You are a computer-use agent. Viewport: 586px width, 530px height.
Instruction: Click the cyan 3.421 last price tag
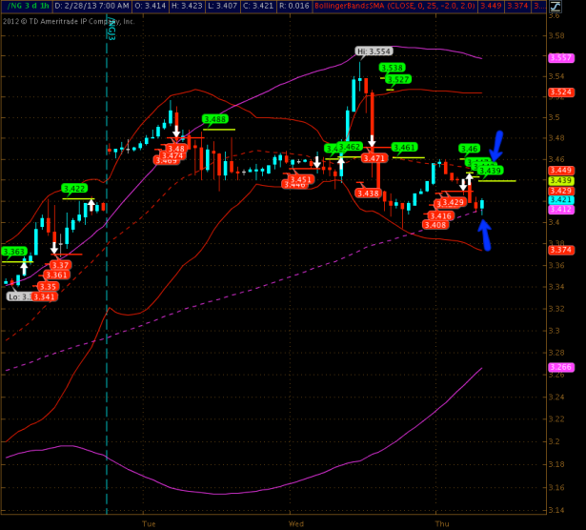click(x=561, y=200)
